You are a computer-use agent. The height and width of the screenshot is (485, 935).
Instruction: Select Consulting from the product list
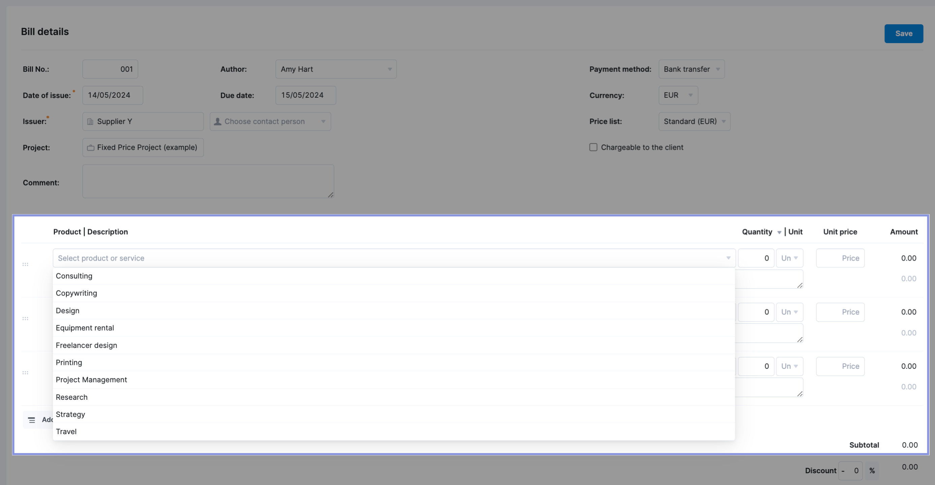pos(73,276)
